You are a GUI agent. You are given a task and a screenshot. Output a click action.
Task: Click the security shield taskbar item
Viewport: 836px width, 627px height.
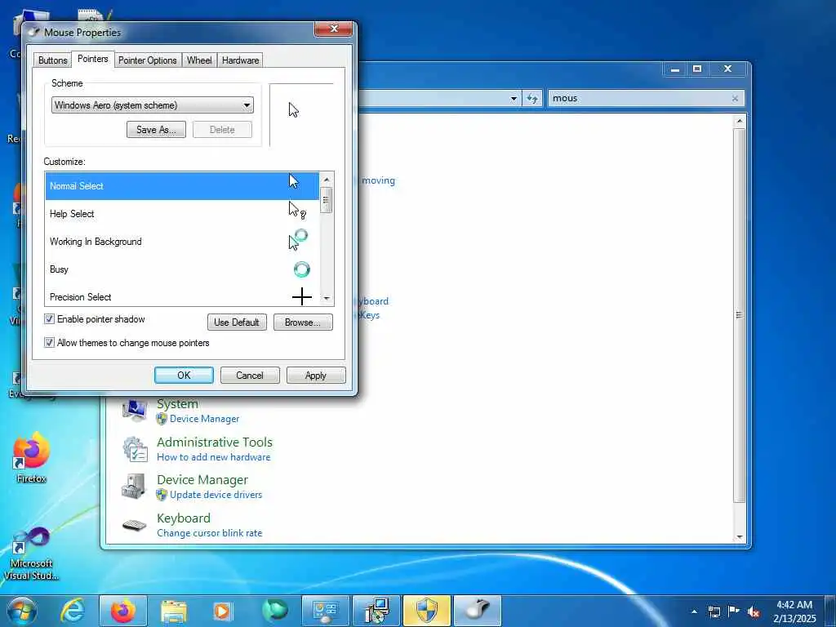[x=426, y=611]
